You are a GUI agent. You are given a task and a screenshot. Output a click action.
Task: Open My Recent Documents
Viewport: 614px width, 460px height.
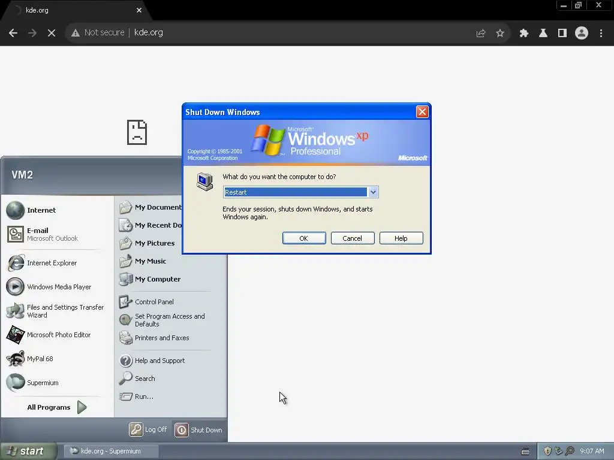point(151,225)
